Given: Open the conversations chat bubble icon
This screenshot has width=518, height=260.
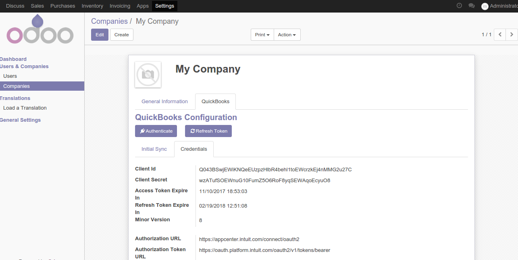Looking at the screenshot, I should point(472,6).
